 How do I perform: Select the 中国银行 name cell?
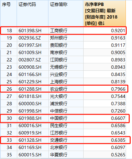pyautogui.click(x=59, y=118)
